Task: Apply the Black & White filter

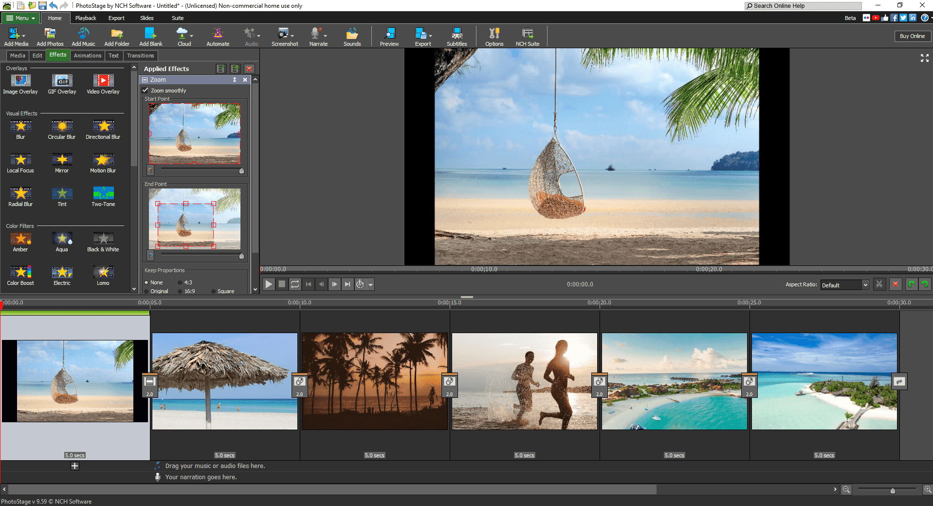Action: (x=103, y=243)
